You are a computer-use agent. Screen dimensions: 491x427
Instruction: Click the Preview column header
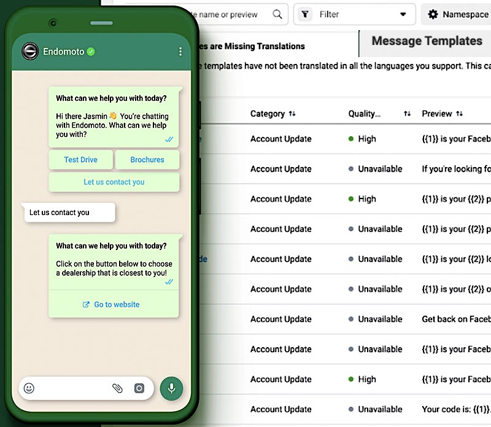(x=437, y=114)
